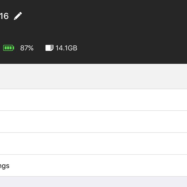This screenshot has height=187, width=187.
Task: Click the camera name ending in 16
Action: 4,16
